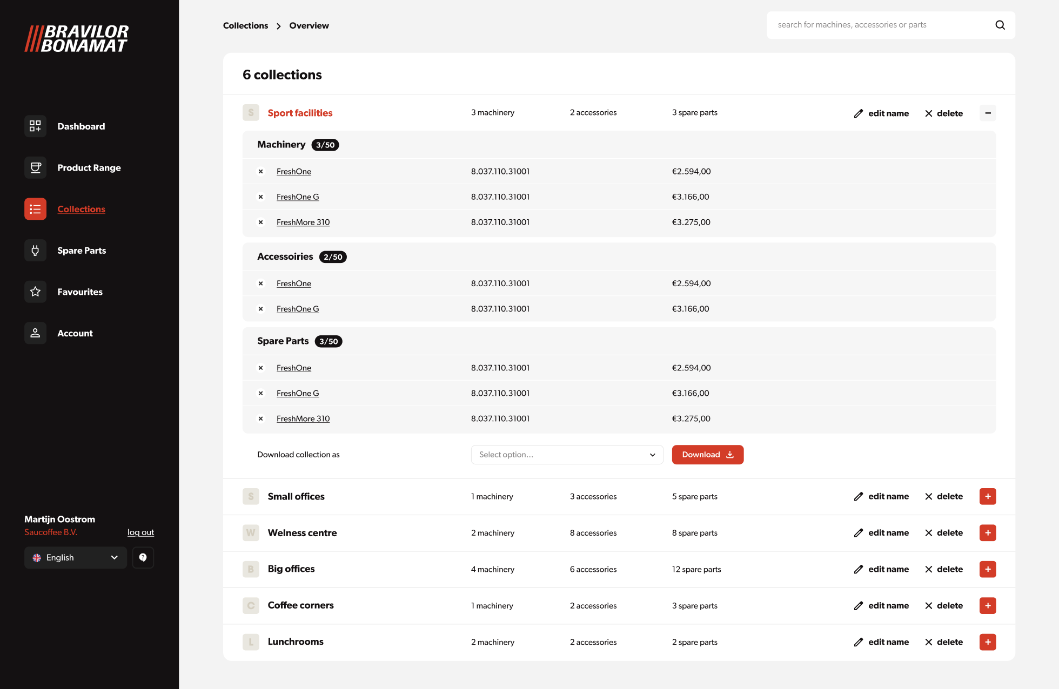Expand the Small offices collection
Viewport: 1059px width, 689px height.
[988, 496]
